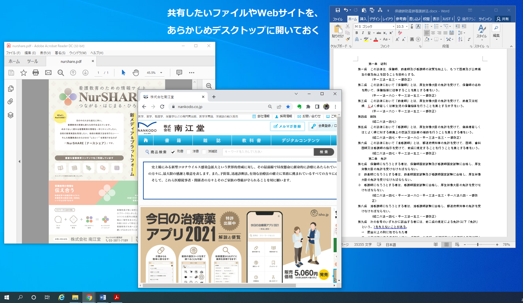This screenshot has height=303, width=523.
Task: Click the 会社情報 link on Nankodo header
Action: [261, 116]
